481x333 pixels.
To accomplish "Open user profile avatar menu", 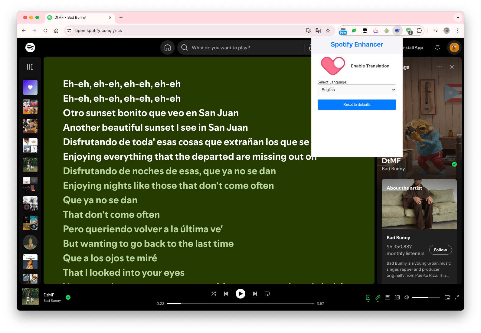I will point(454,47).
